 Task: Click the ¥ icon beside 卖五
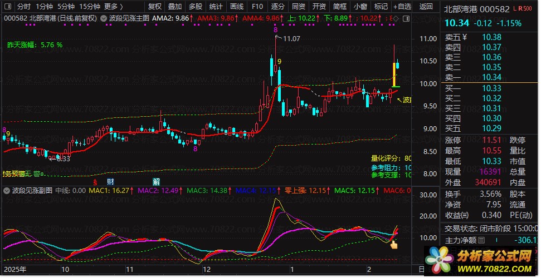point(465,37)
